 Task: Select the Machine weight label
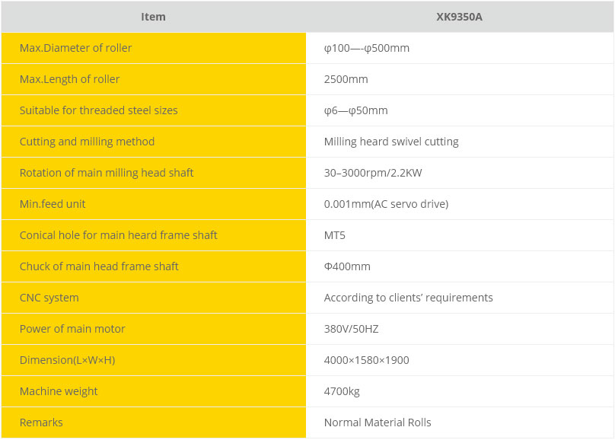coord(59,391)
